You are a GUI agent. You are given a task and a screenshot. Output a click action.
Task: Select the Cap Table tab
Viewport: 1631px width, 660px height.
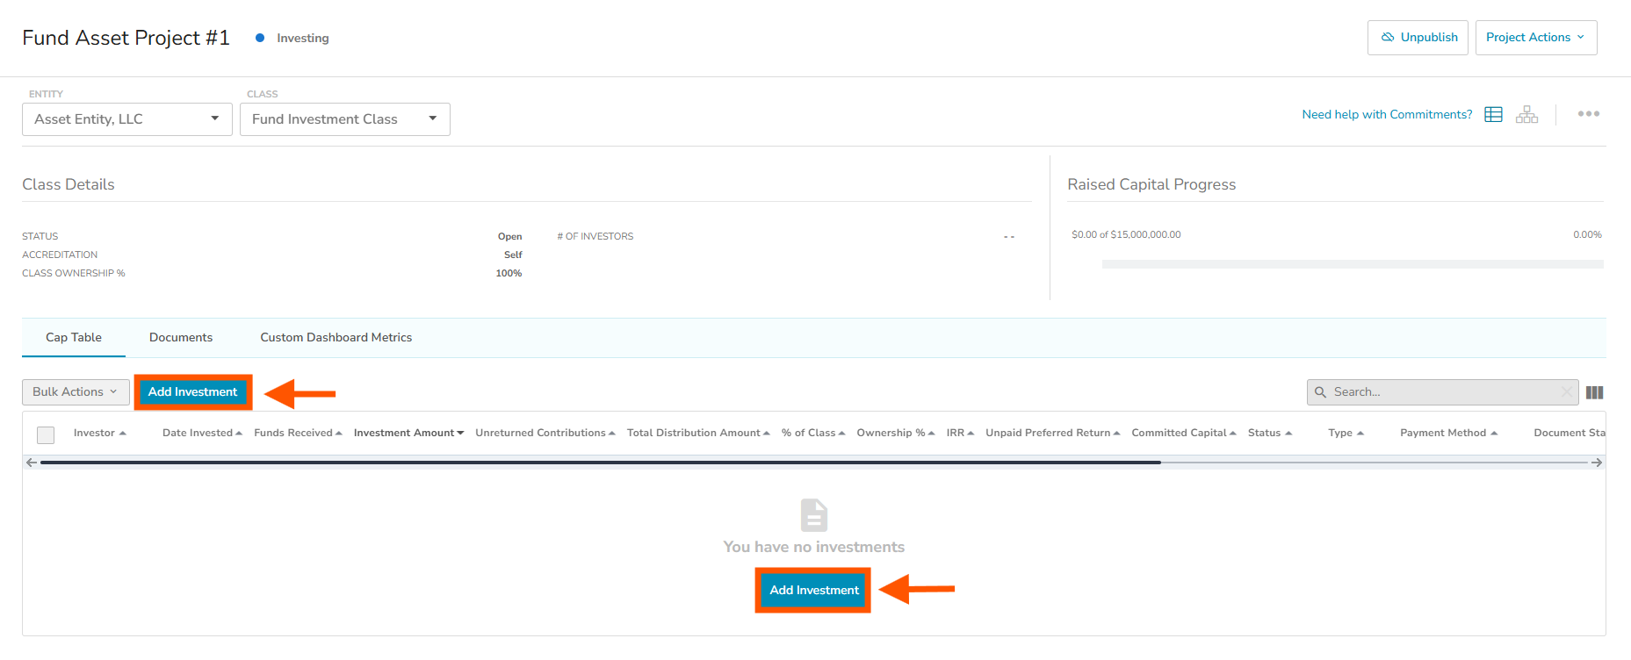(x=74, y=338)
